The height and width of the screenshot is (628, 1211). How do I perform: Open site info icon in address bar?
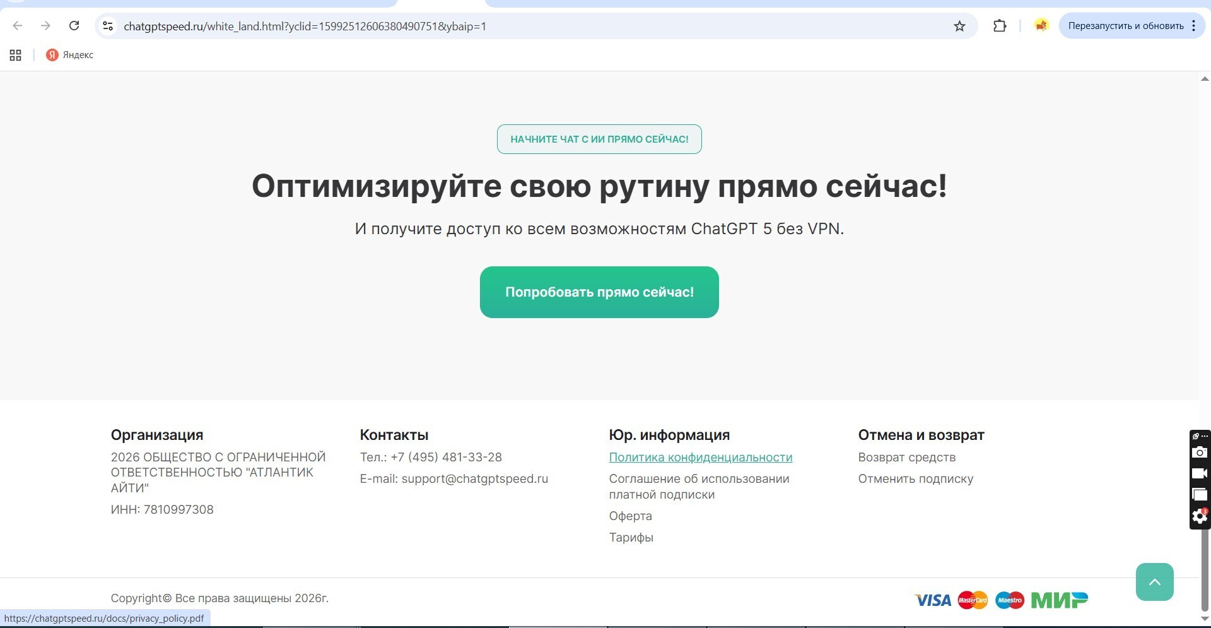coord(108,26)
